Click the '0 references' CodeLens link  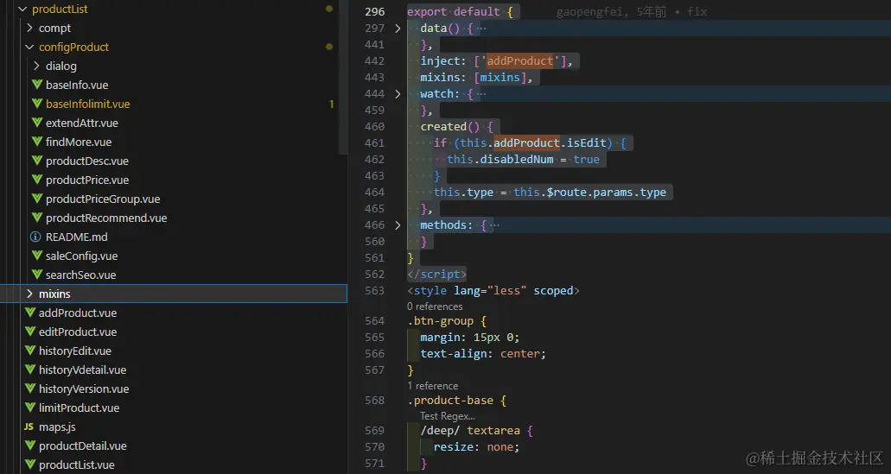click(x=435, y=307)
